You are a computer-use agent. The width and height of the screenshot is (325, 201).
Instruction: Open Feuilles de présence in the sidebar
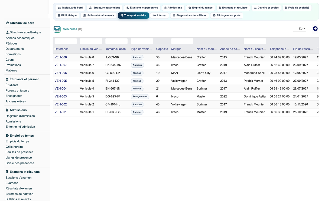pyautogui.click(x=19, y=152)
